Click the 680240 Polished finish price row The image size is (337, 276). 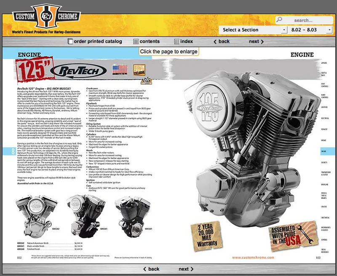coord(50,249)
